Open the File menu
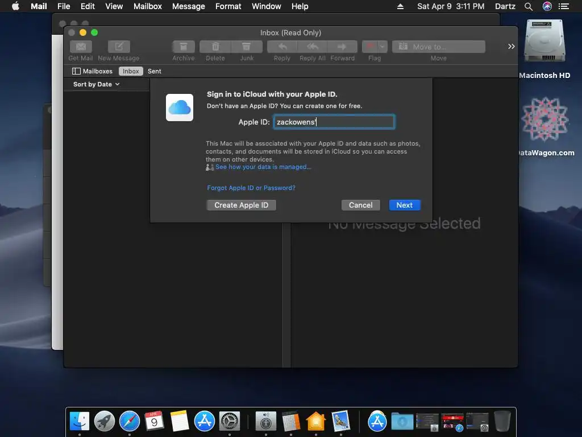The image size is (582, 437). (x=64, y=6)
